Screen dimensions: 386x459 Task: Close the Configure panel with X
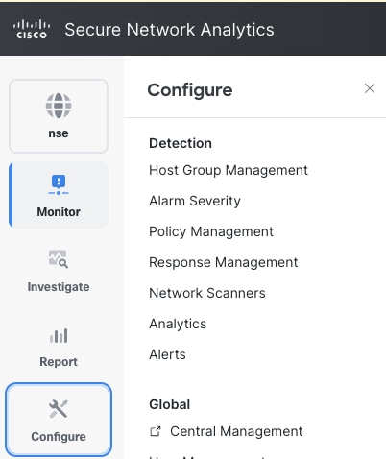pos(370,88)
